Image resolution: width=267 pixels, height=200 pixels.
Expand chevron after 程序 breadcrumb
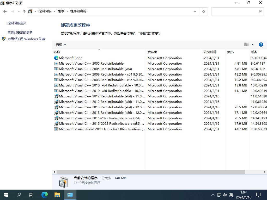click(67, 11)
